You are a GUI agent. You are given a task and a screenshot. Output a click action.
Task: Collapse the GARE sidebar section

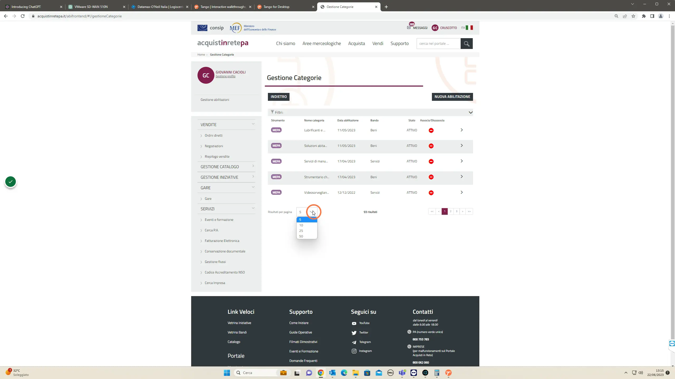(x=253, y=187)
